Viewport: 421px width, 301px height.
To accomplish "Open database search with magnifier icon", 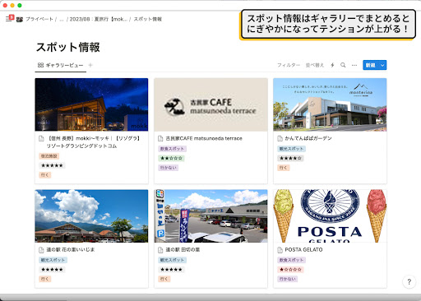I will pyautogui.click(x=343, y=65).
